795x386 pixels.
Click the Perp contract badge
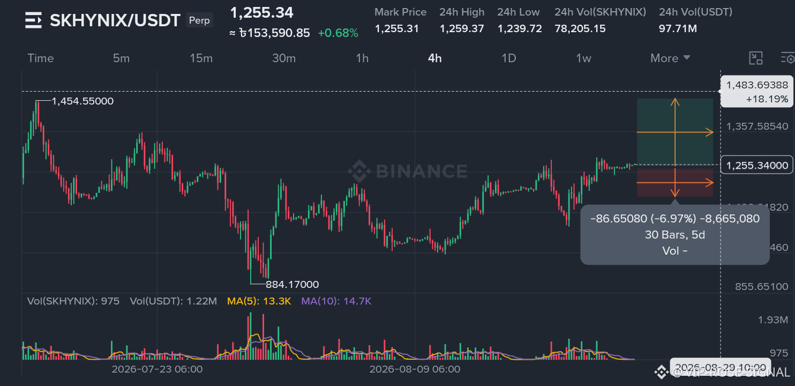pyautogui.click(x=199, y=21)
